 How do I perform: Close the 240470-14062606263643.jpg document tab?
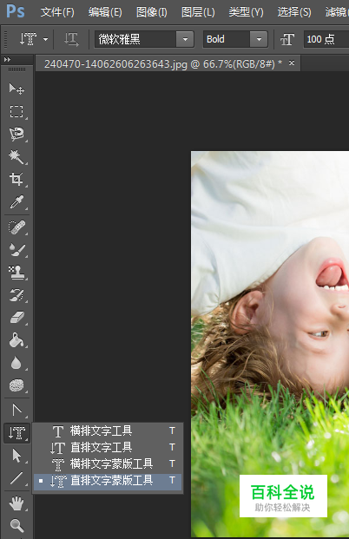(292, 62)
